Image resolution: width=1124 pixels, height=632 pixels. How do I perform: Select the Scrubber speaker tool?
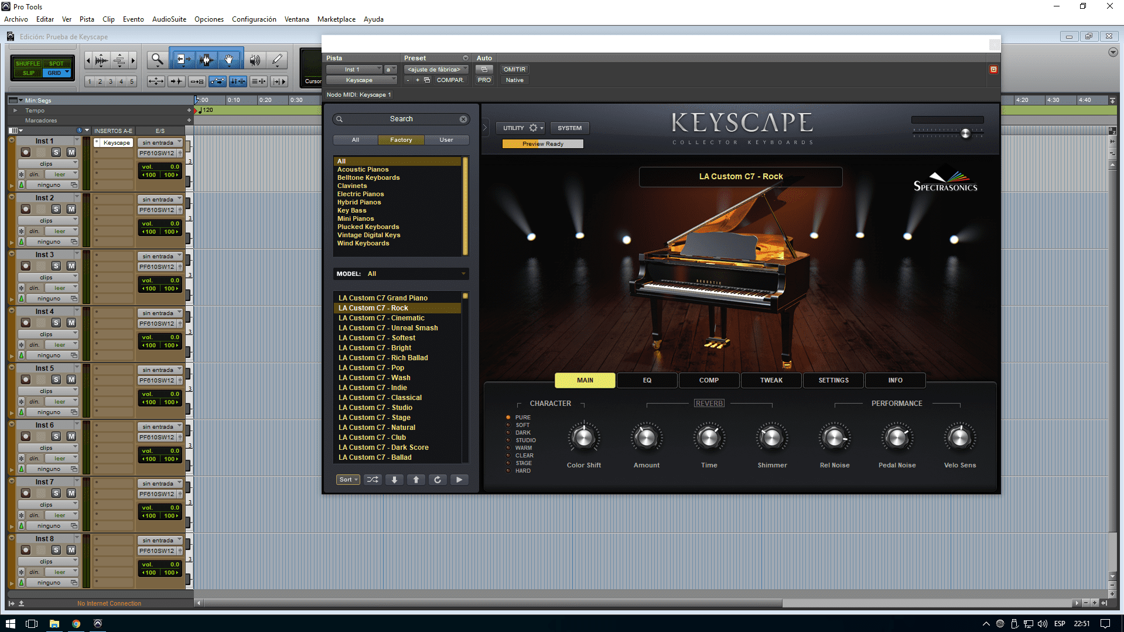[x=255, y=60]
